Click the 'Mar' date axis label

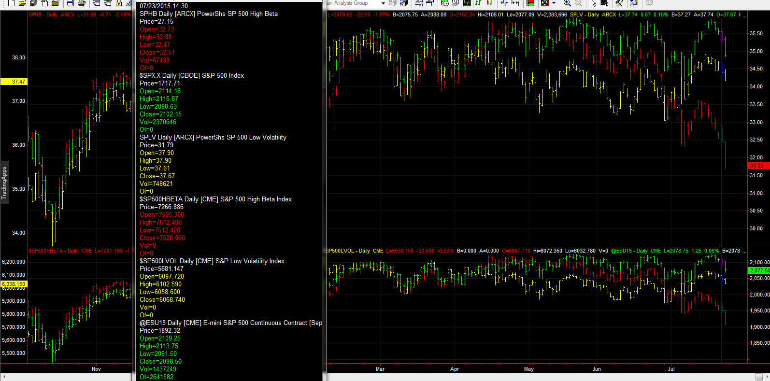click(380, 369)
